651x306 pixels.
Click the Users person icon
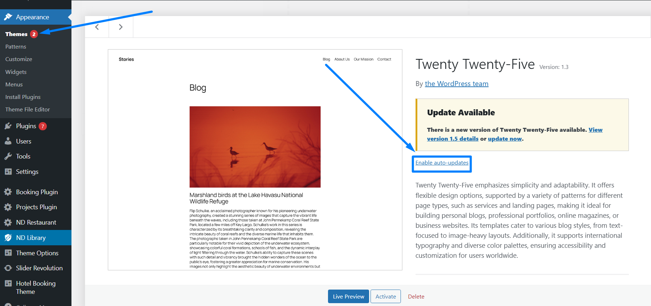click(8, 141)
